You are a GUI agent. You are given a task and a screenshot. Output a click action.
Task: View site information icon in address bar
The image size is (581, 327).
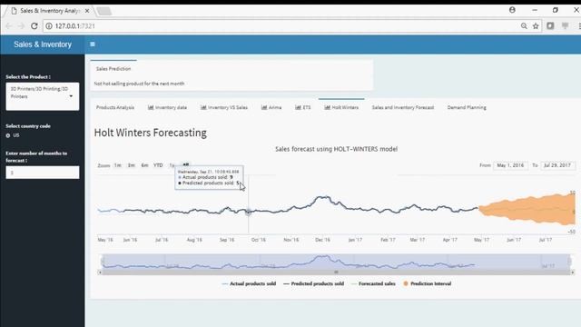point(49,26)
